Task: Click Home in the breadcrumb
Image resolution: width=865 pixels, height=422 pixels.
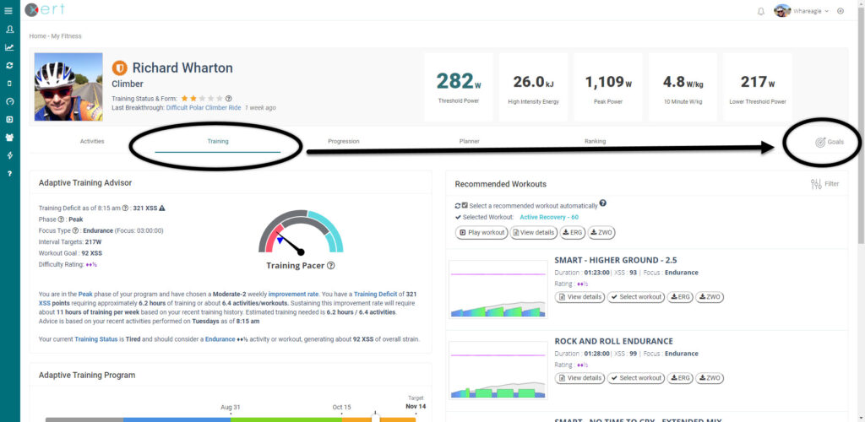Action: click(x=37, y=36)
